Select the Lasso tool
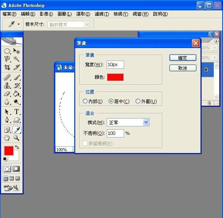Image resolution: width=223 pixels, height=218 pixels. (x=7, y=59)
